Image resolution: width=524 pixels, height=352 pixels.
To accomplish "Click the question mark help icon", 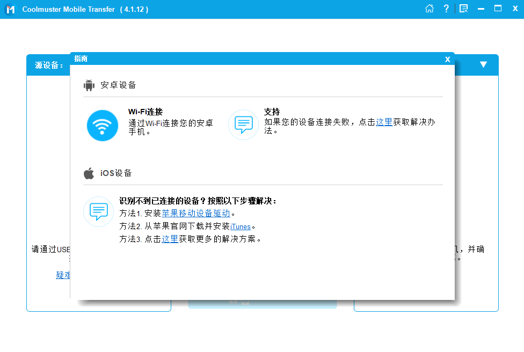I will (446, 9).
